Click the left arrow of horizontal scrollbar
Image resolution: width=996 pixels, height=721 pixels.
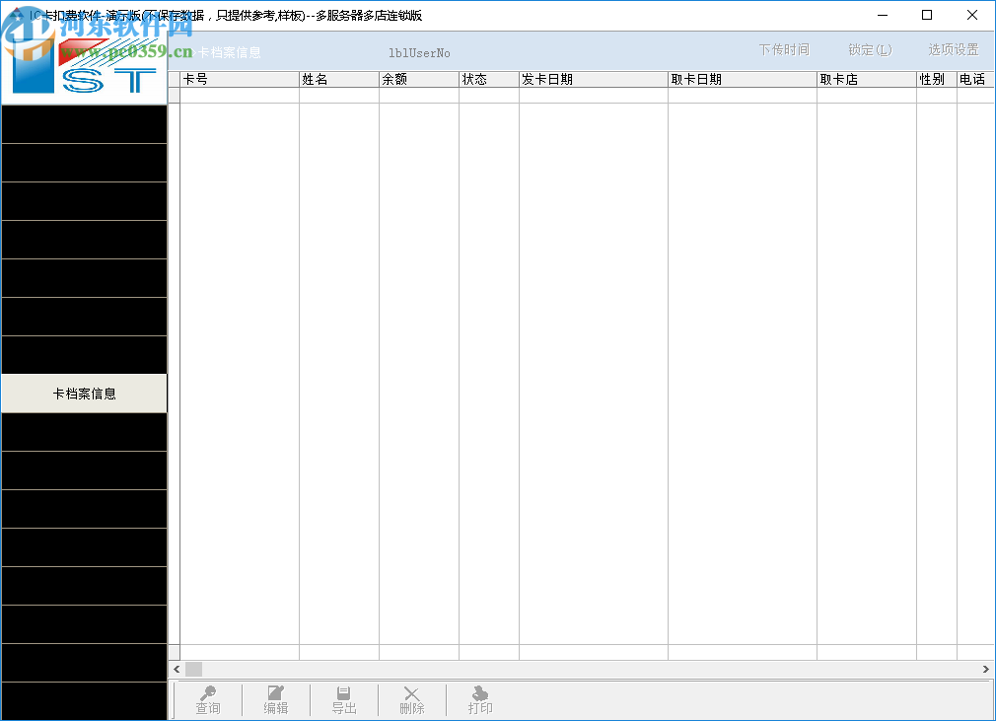click(178, 668)
